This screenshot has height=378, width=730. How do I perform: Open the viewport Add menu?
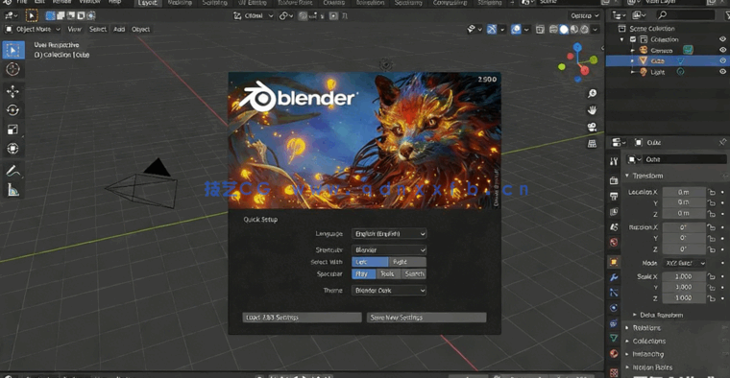tap(119, 30)
